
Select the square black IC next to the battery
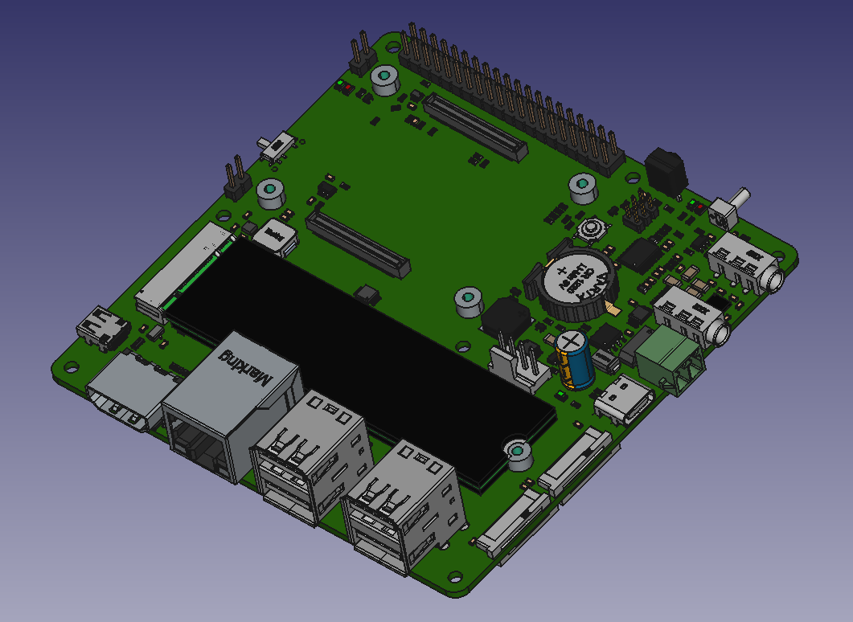(640, 255)
